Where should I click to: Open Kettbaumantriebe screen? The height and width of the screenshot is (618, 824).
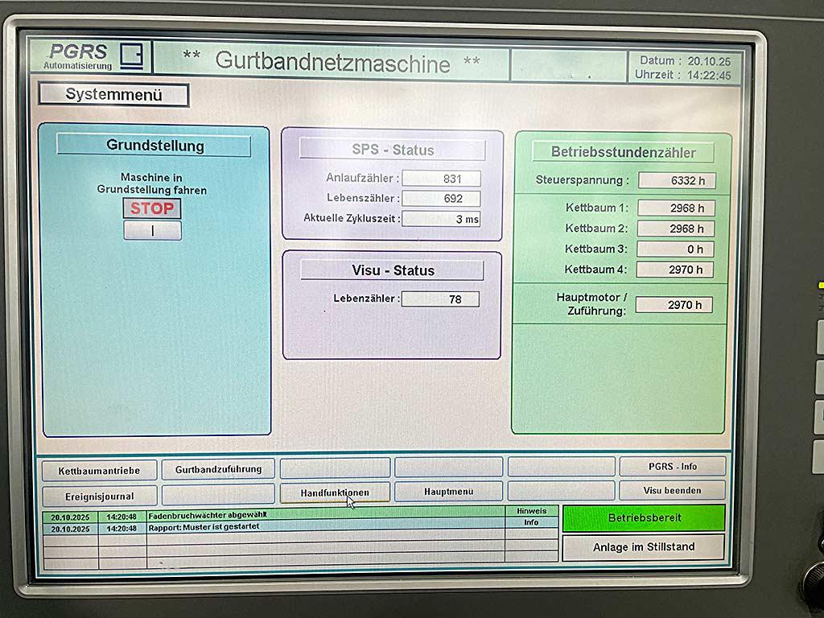pyautogui.click(x=99, y=470)
